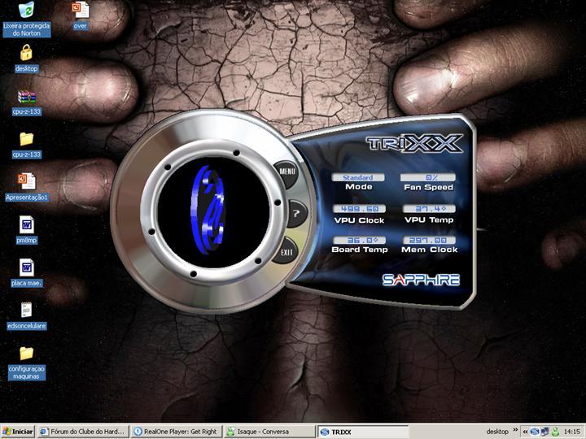This screenshot has height=439, width=586.
Task: Switch to Fórum do Clube do Hardware taskbar window
Action: point(83,432)
